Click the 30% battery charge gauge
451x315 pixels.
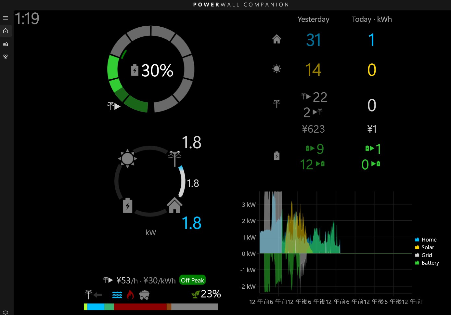[x=151, y=70]
